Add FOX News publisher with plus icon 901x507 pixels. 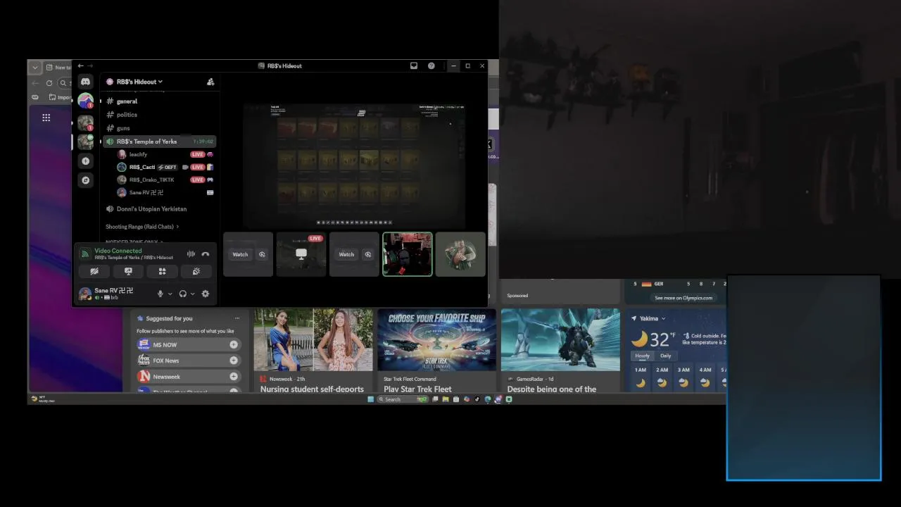tap(234, 361)
